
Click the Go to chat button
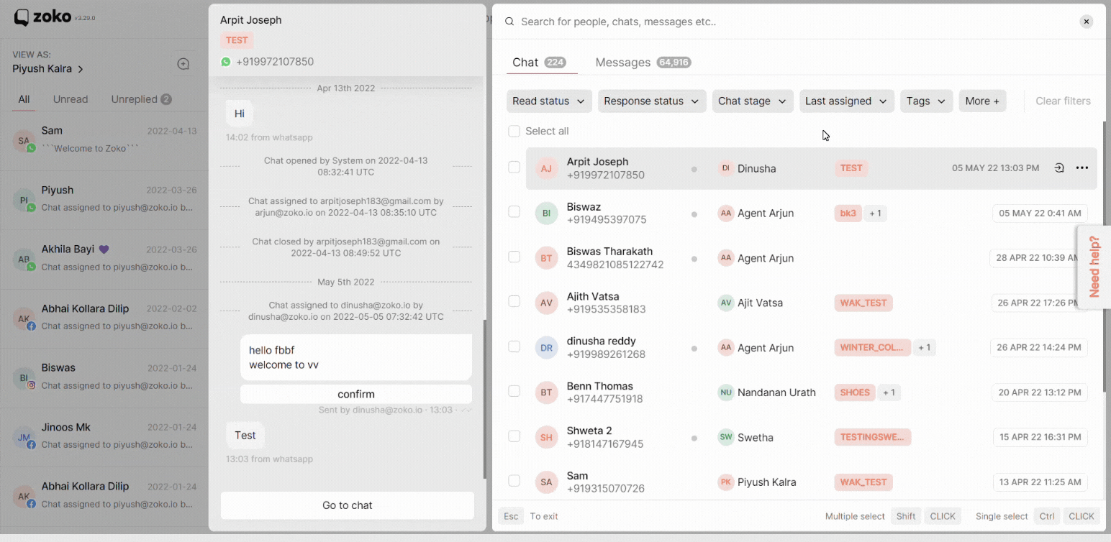click(x=348, y=505)
